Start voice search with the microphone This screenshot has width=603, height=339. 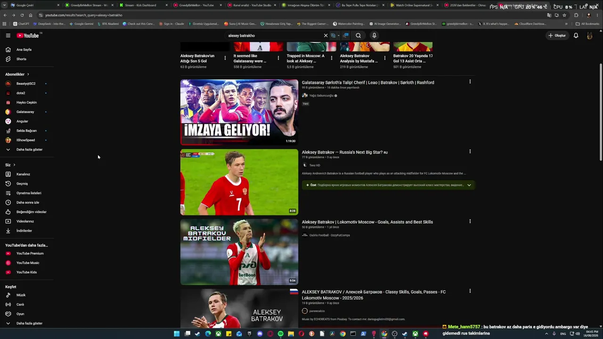pyautogui.click(x=374, y=35)
